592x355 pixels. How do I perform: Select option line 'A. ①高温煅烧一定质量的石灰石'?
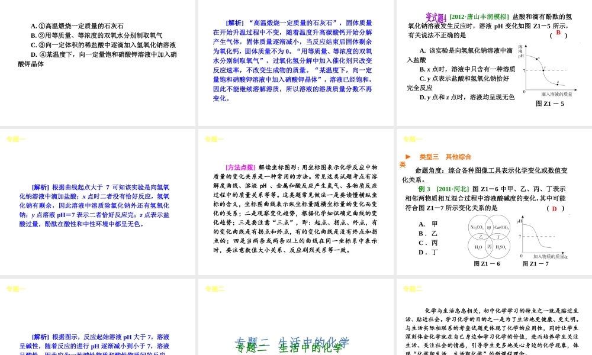[x=77, y=26]
